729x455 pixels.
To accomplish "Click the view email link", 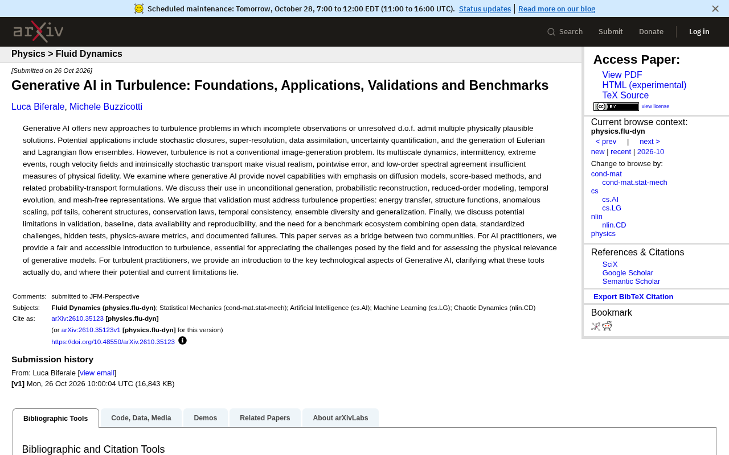I will coord(97,373).
